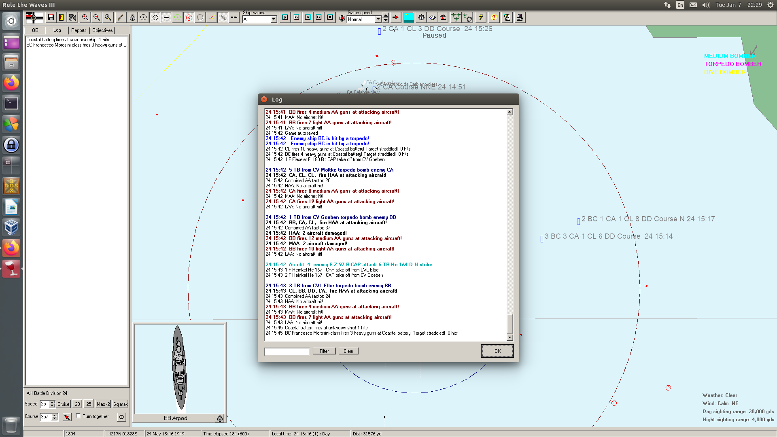777x437 pixels.
Task: Click the padlock toolbar icon
Action: coord(132,17)
